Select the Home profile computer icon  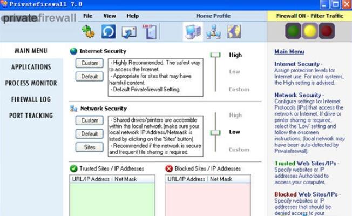click(x=193, y=32)
